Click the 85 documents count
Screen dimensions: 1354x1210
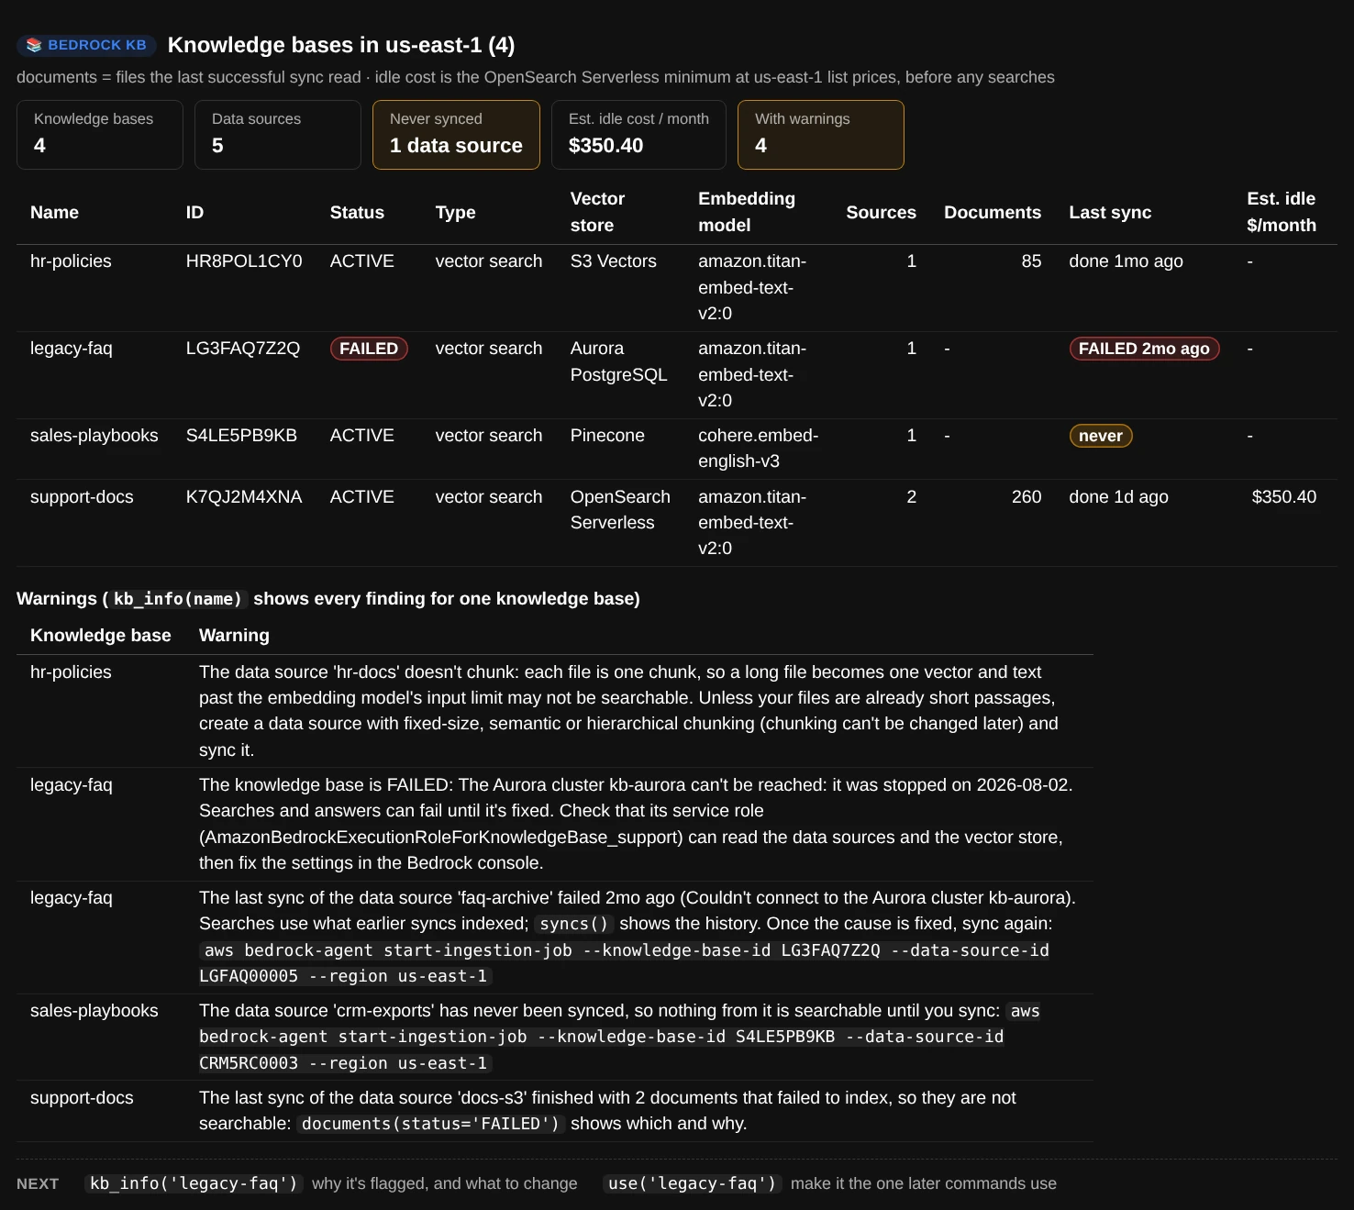tap(1031, 261)
